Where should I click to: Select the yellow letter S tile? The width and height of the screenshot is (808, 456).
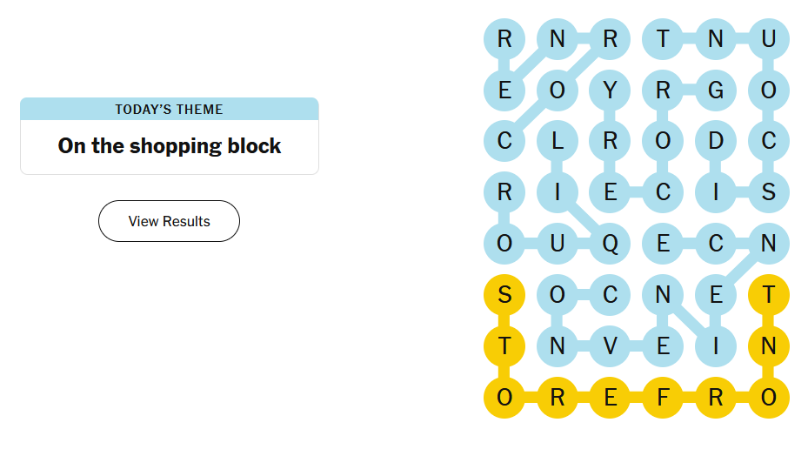click(x=504, y=295)
